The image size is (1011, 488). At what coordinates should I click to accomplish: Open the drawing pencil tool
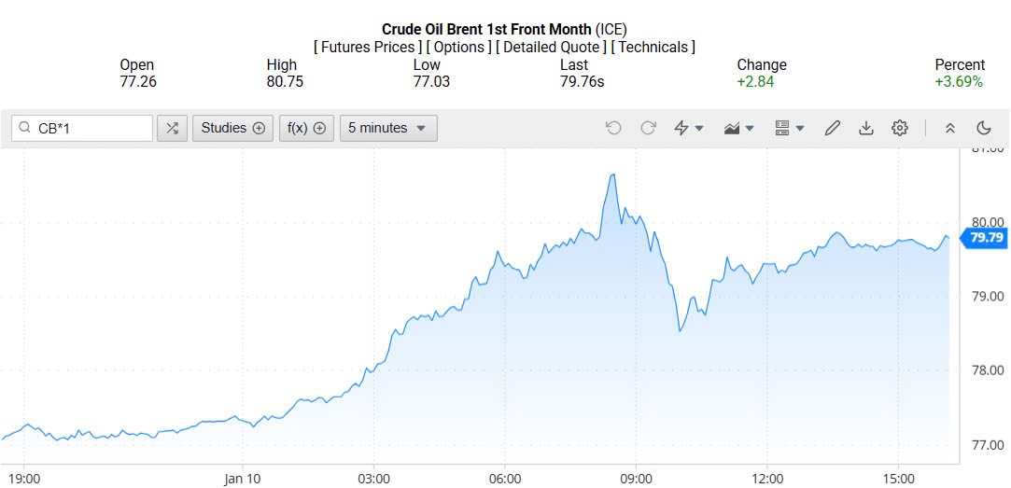tap(833, 128)
